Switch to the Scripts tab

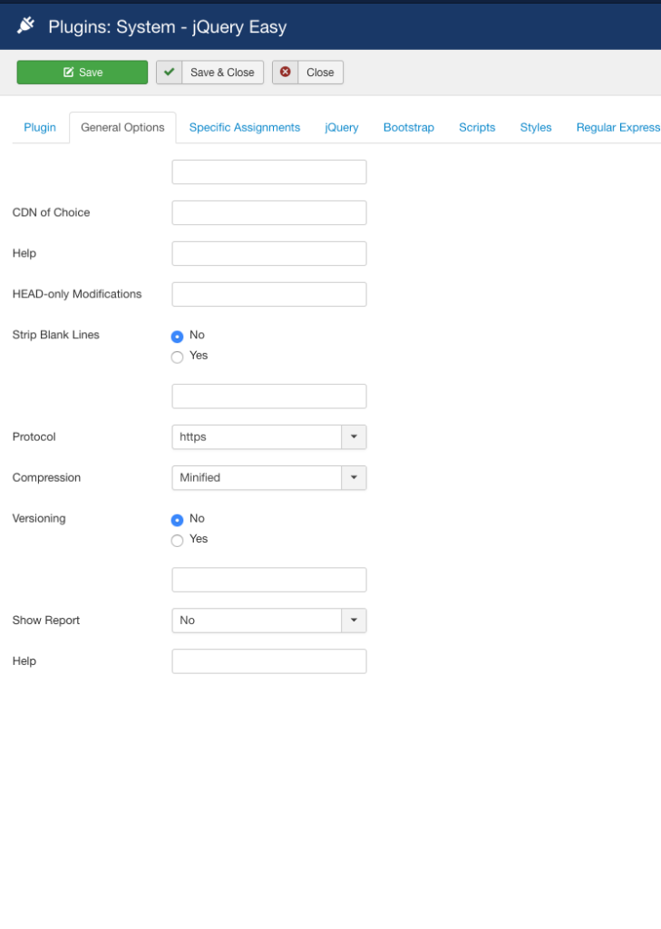(477, 128)
